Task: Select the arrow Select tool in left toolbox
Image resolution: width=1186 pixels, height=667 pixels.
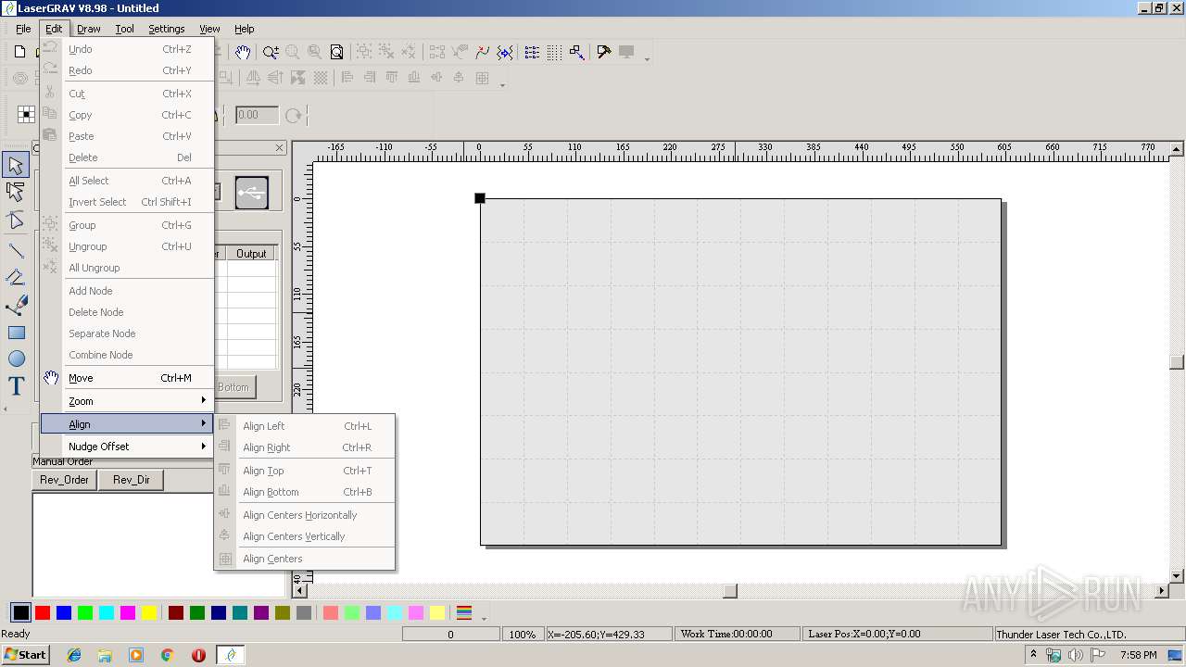Action: (16, 166)
